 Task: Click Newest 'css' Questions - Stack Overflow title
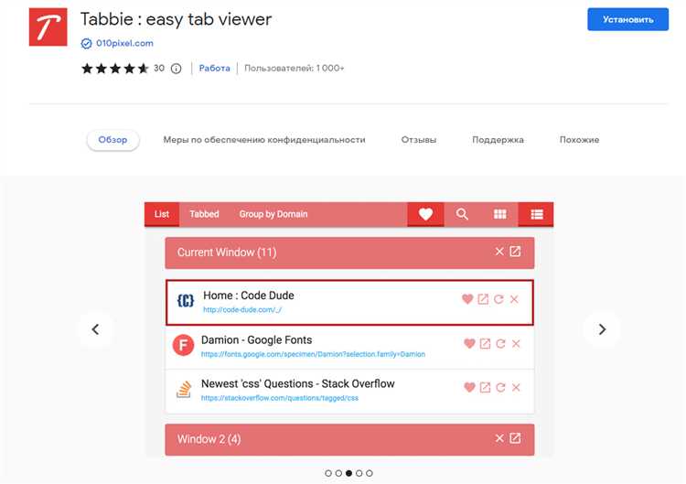coord(298,383)
